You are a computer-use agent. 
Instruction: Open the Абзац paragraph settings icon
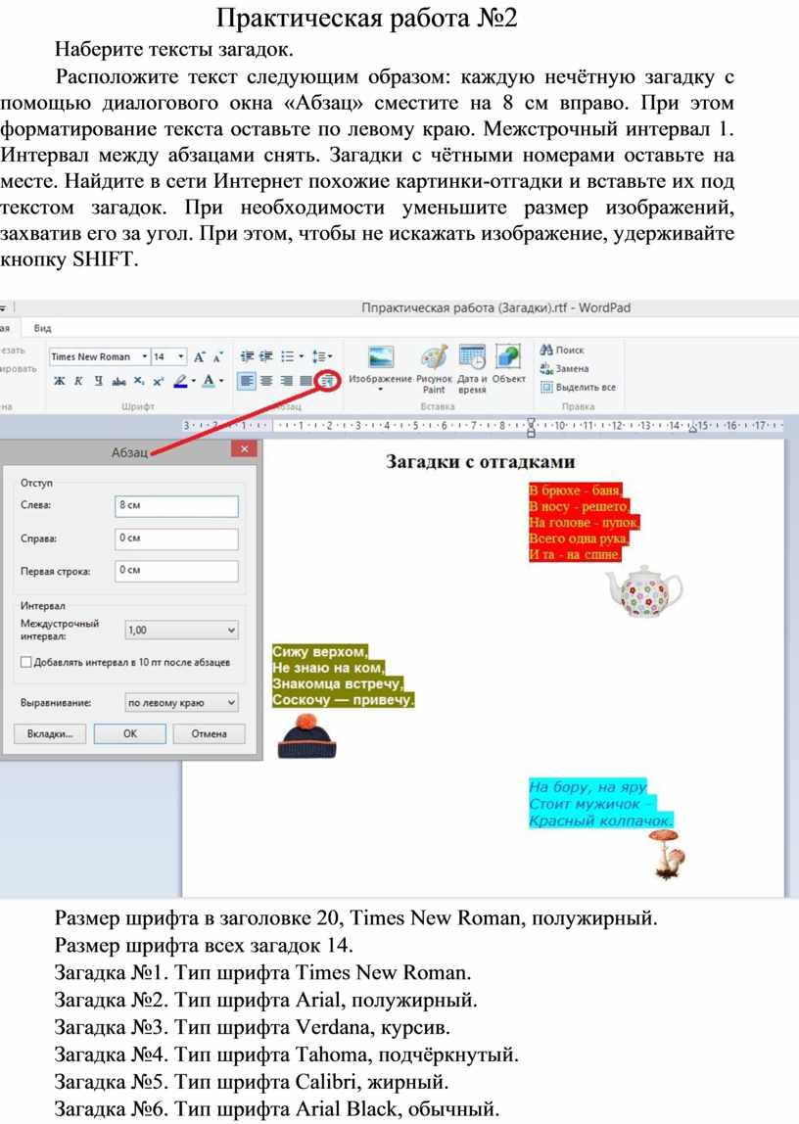click(x=327, y=381)
